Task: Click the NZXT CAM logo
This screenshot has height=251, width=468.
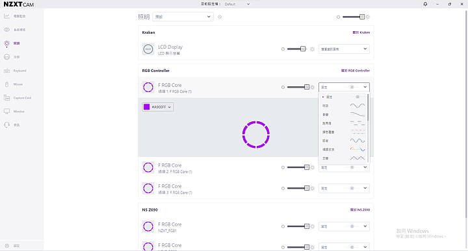Action: [x=18, y=4]
